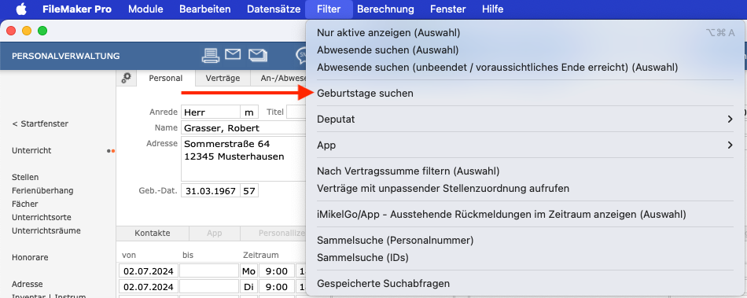Click the age field showing 57
This screenshot has width=747, height=298.
(x=249, y=191)
